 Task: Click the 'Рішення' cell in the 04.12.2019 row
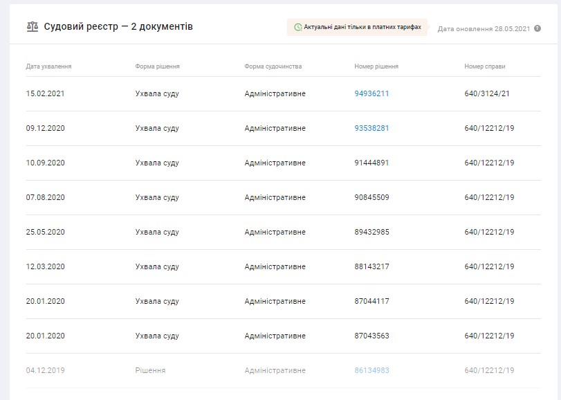[150, 370]
